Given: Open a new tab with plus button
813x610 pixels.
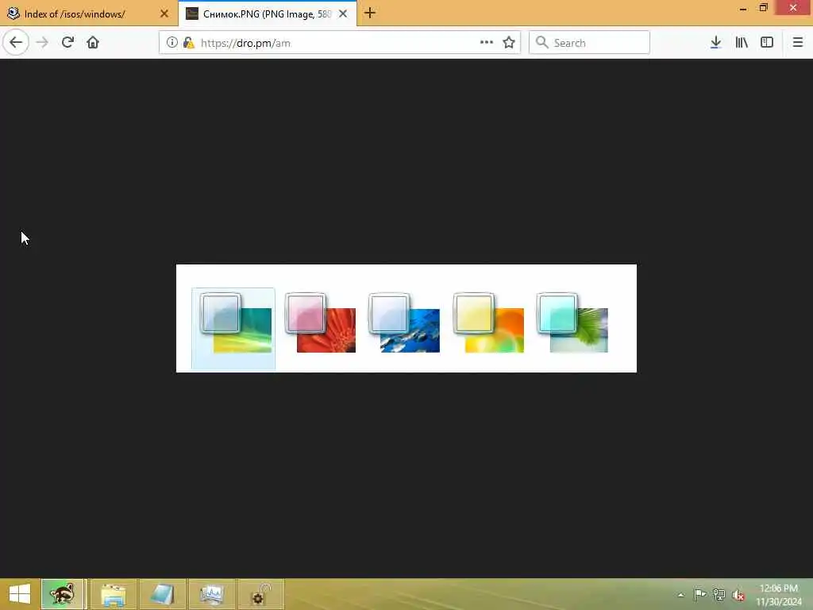Looking at the screenshot, I should [x=370, y=14].
